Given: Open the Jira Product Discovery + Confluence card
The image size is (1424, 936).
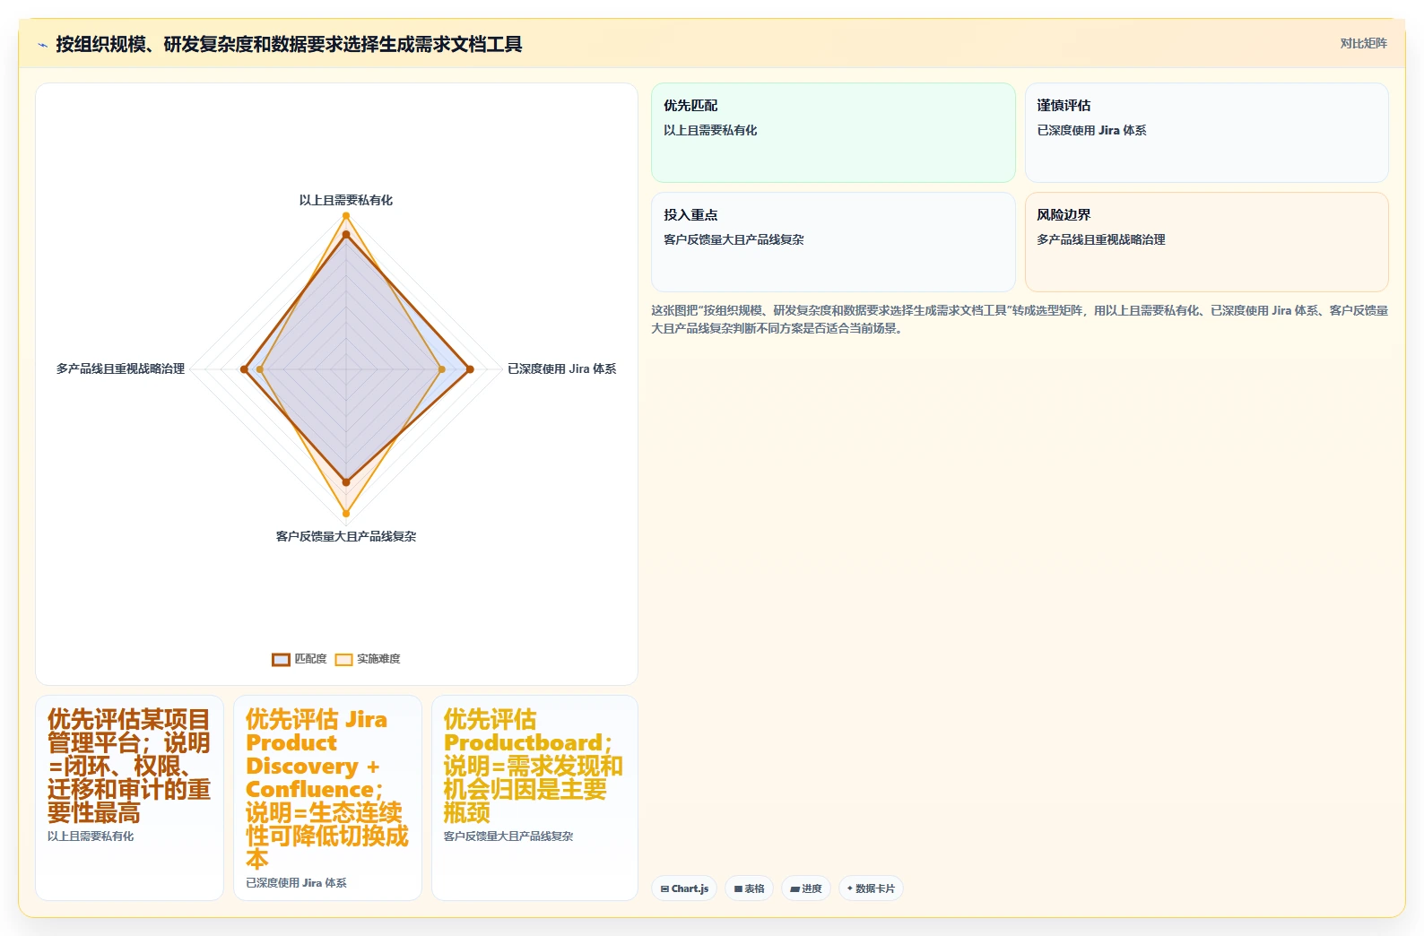Looking at the screenshot, I should click(x=327, y=798).
